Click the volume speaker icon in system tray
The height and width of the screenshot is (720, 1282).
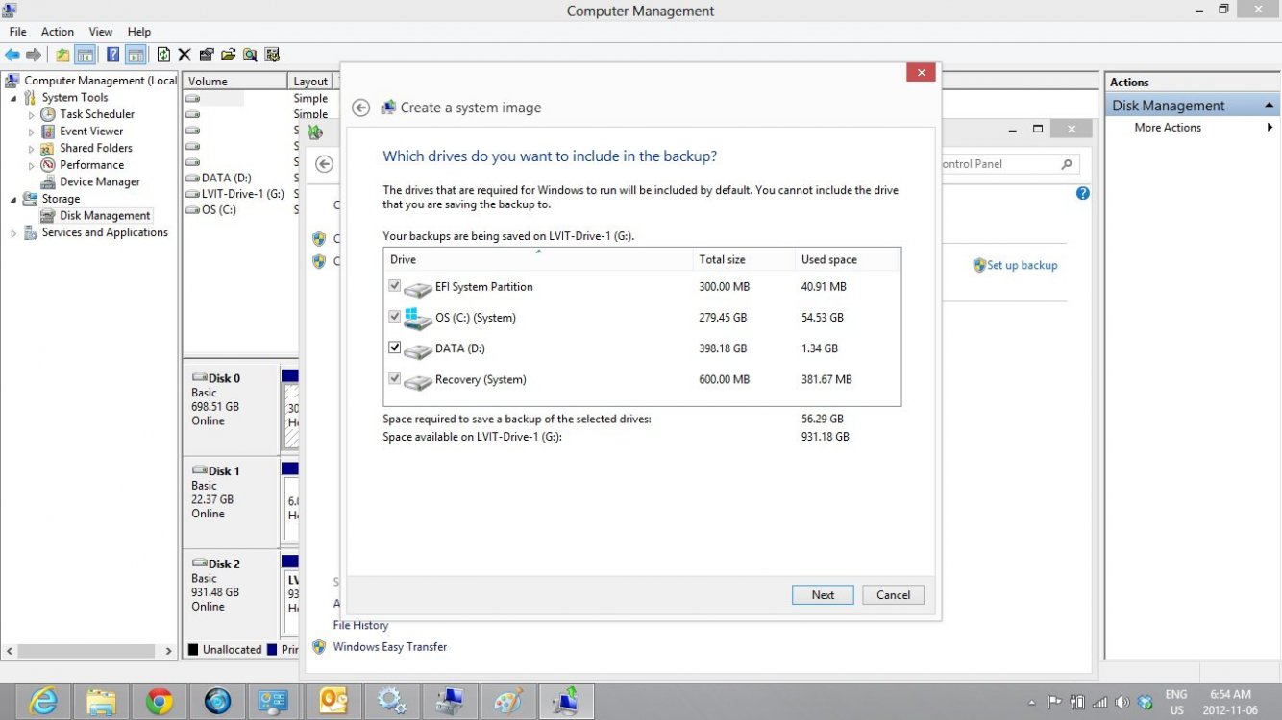(1122, 702)
